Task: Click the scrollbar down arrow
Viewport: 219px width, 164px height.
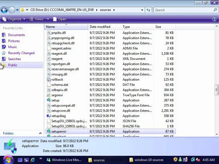Action: pos(217,134)
